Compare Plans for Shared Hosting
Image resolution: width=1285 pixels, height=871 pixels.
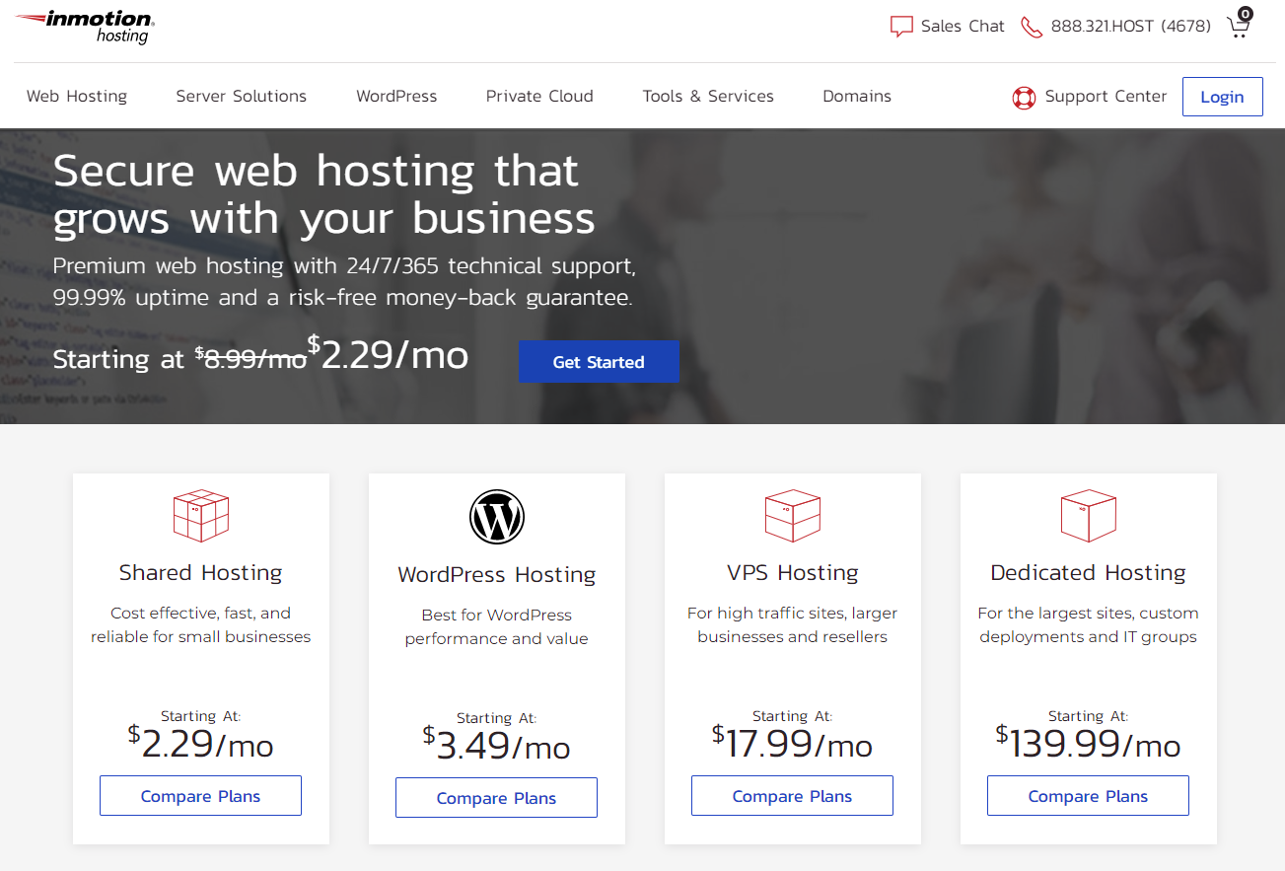[x=201, y=796]
